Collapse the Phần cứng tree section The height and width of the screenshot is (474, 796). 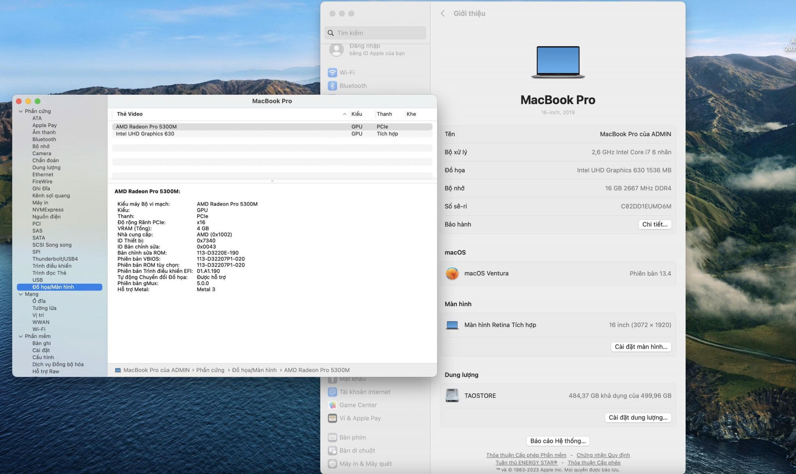21,111
